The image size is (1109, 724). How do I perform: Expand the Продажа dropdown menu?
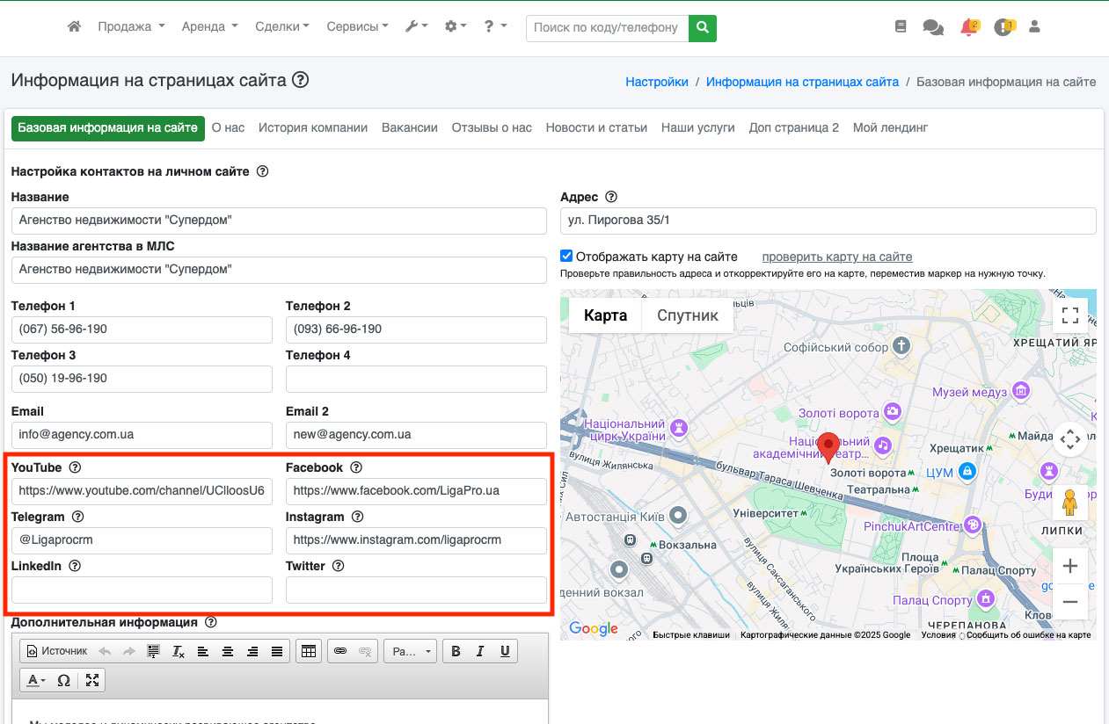coord(131,27)
